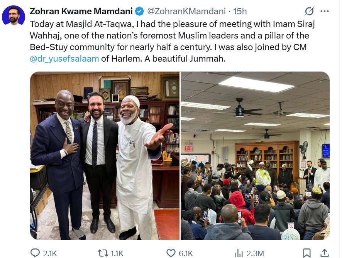Image resolution: width=342 pixels, height=258 pixels.
Task: Click the 1.1K reposts count
Action: click(117, 253)
